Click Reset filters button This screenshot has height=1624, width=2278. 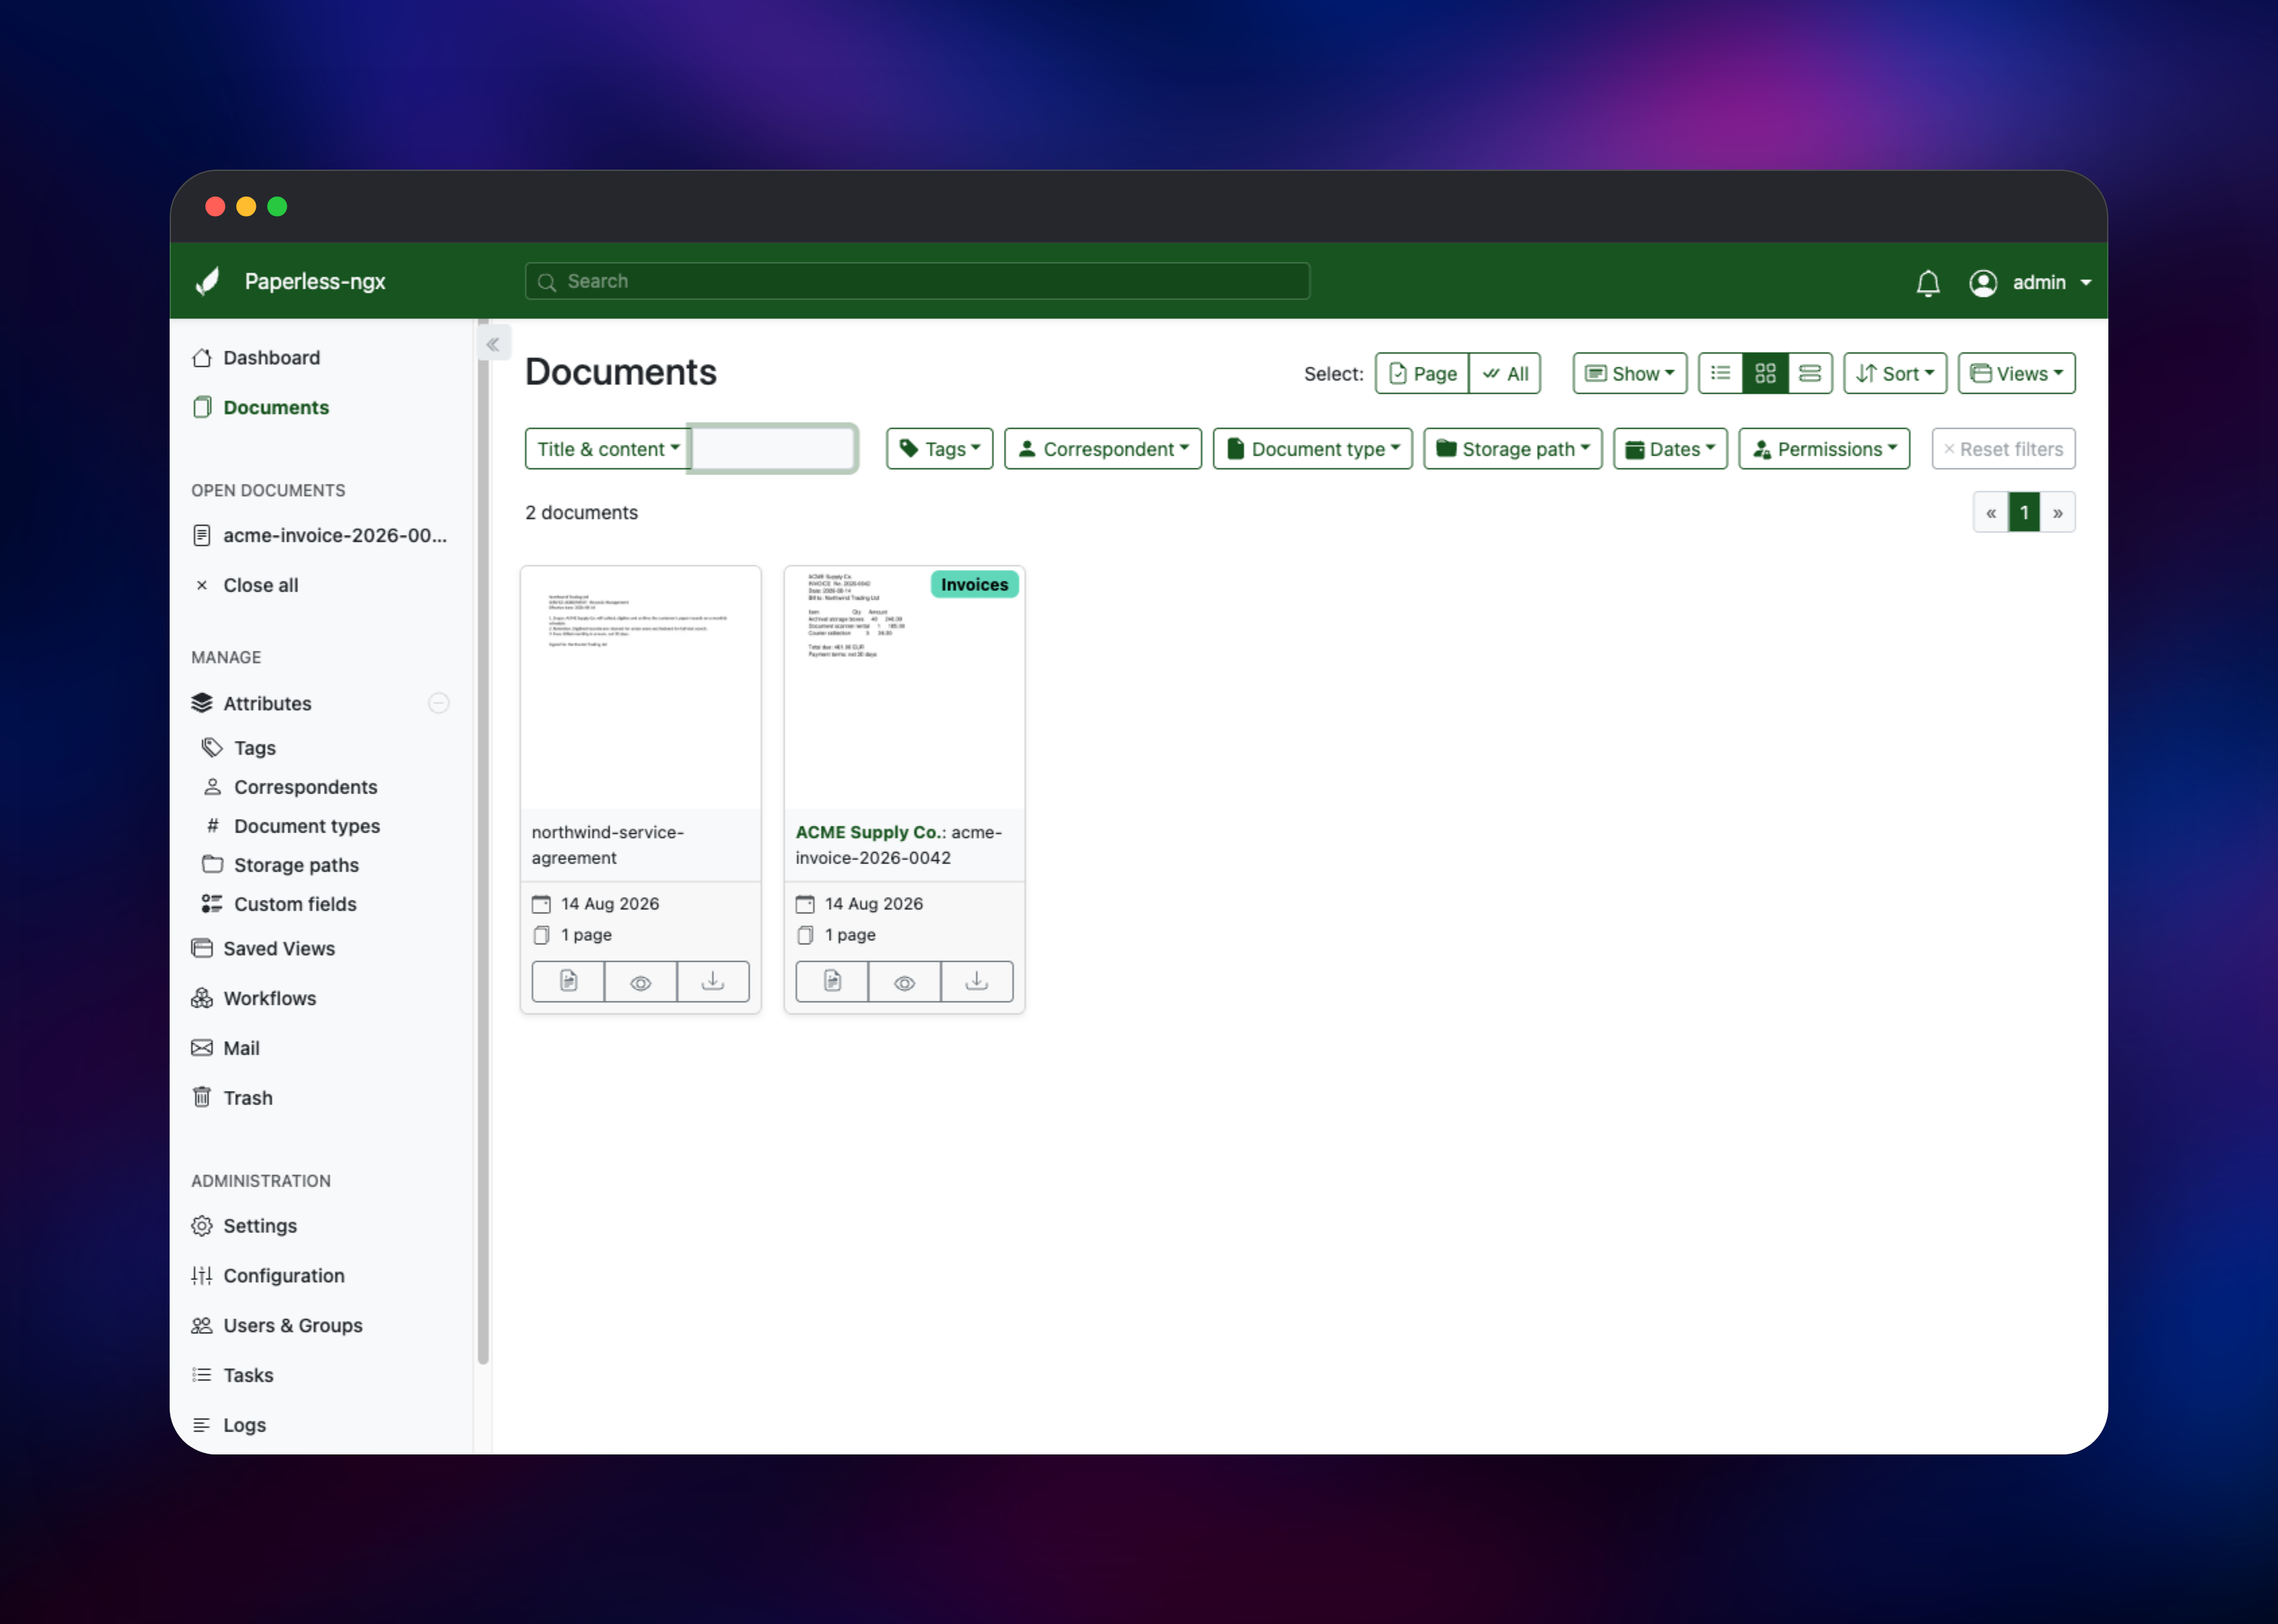pyautogui.click(x=2003, y=449)
